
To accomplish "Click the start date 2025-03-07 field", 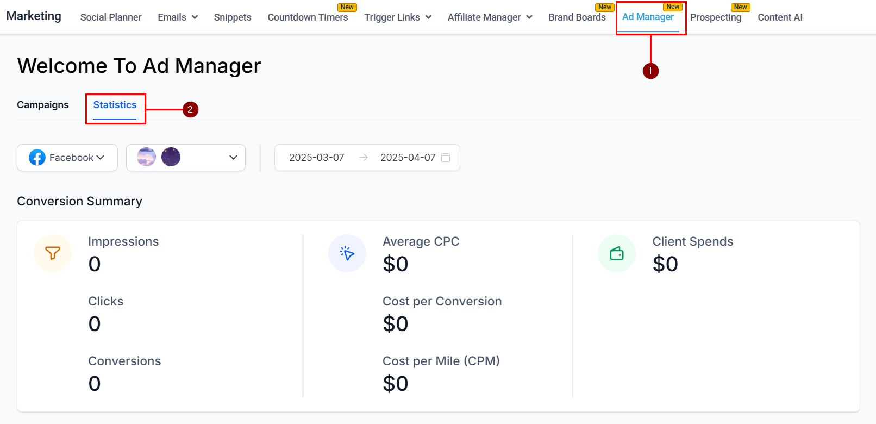I will click(317, 158).
